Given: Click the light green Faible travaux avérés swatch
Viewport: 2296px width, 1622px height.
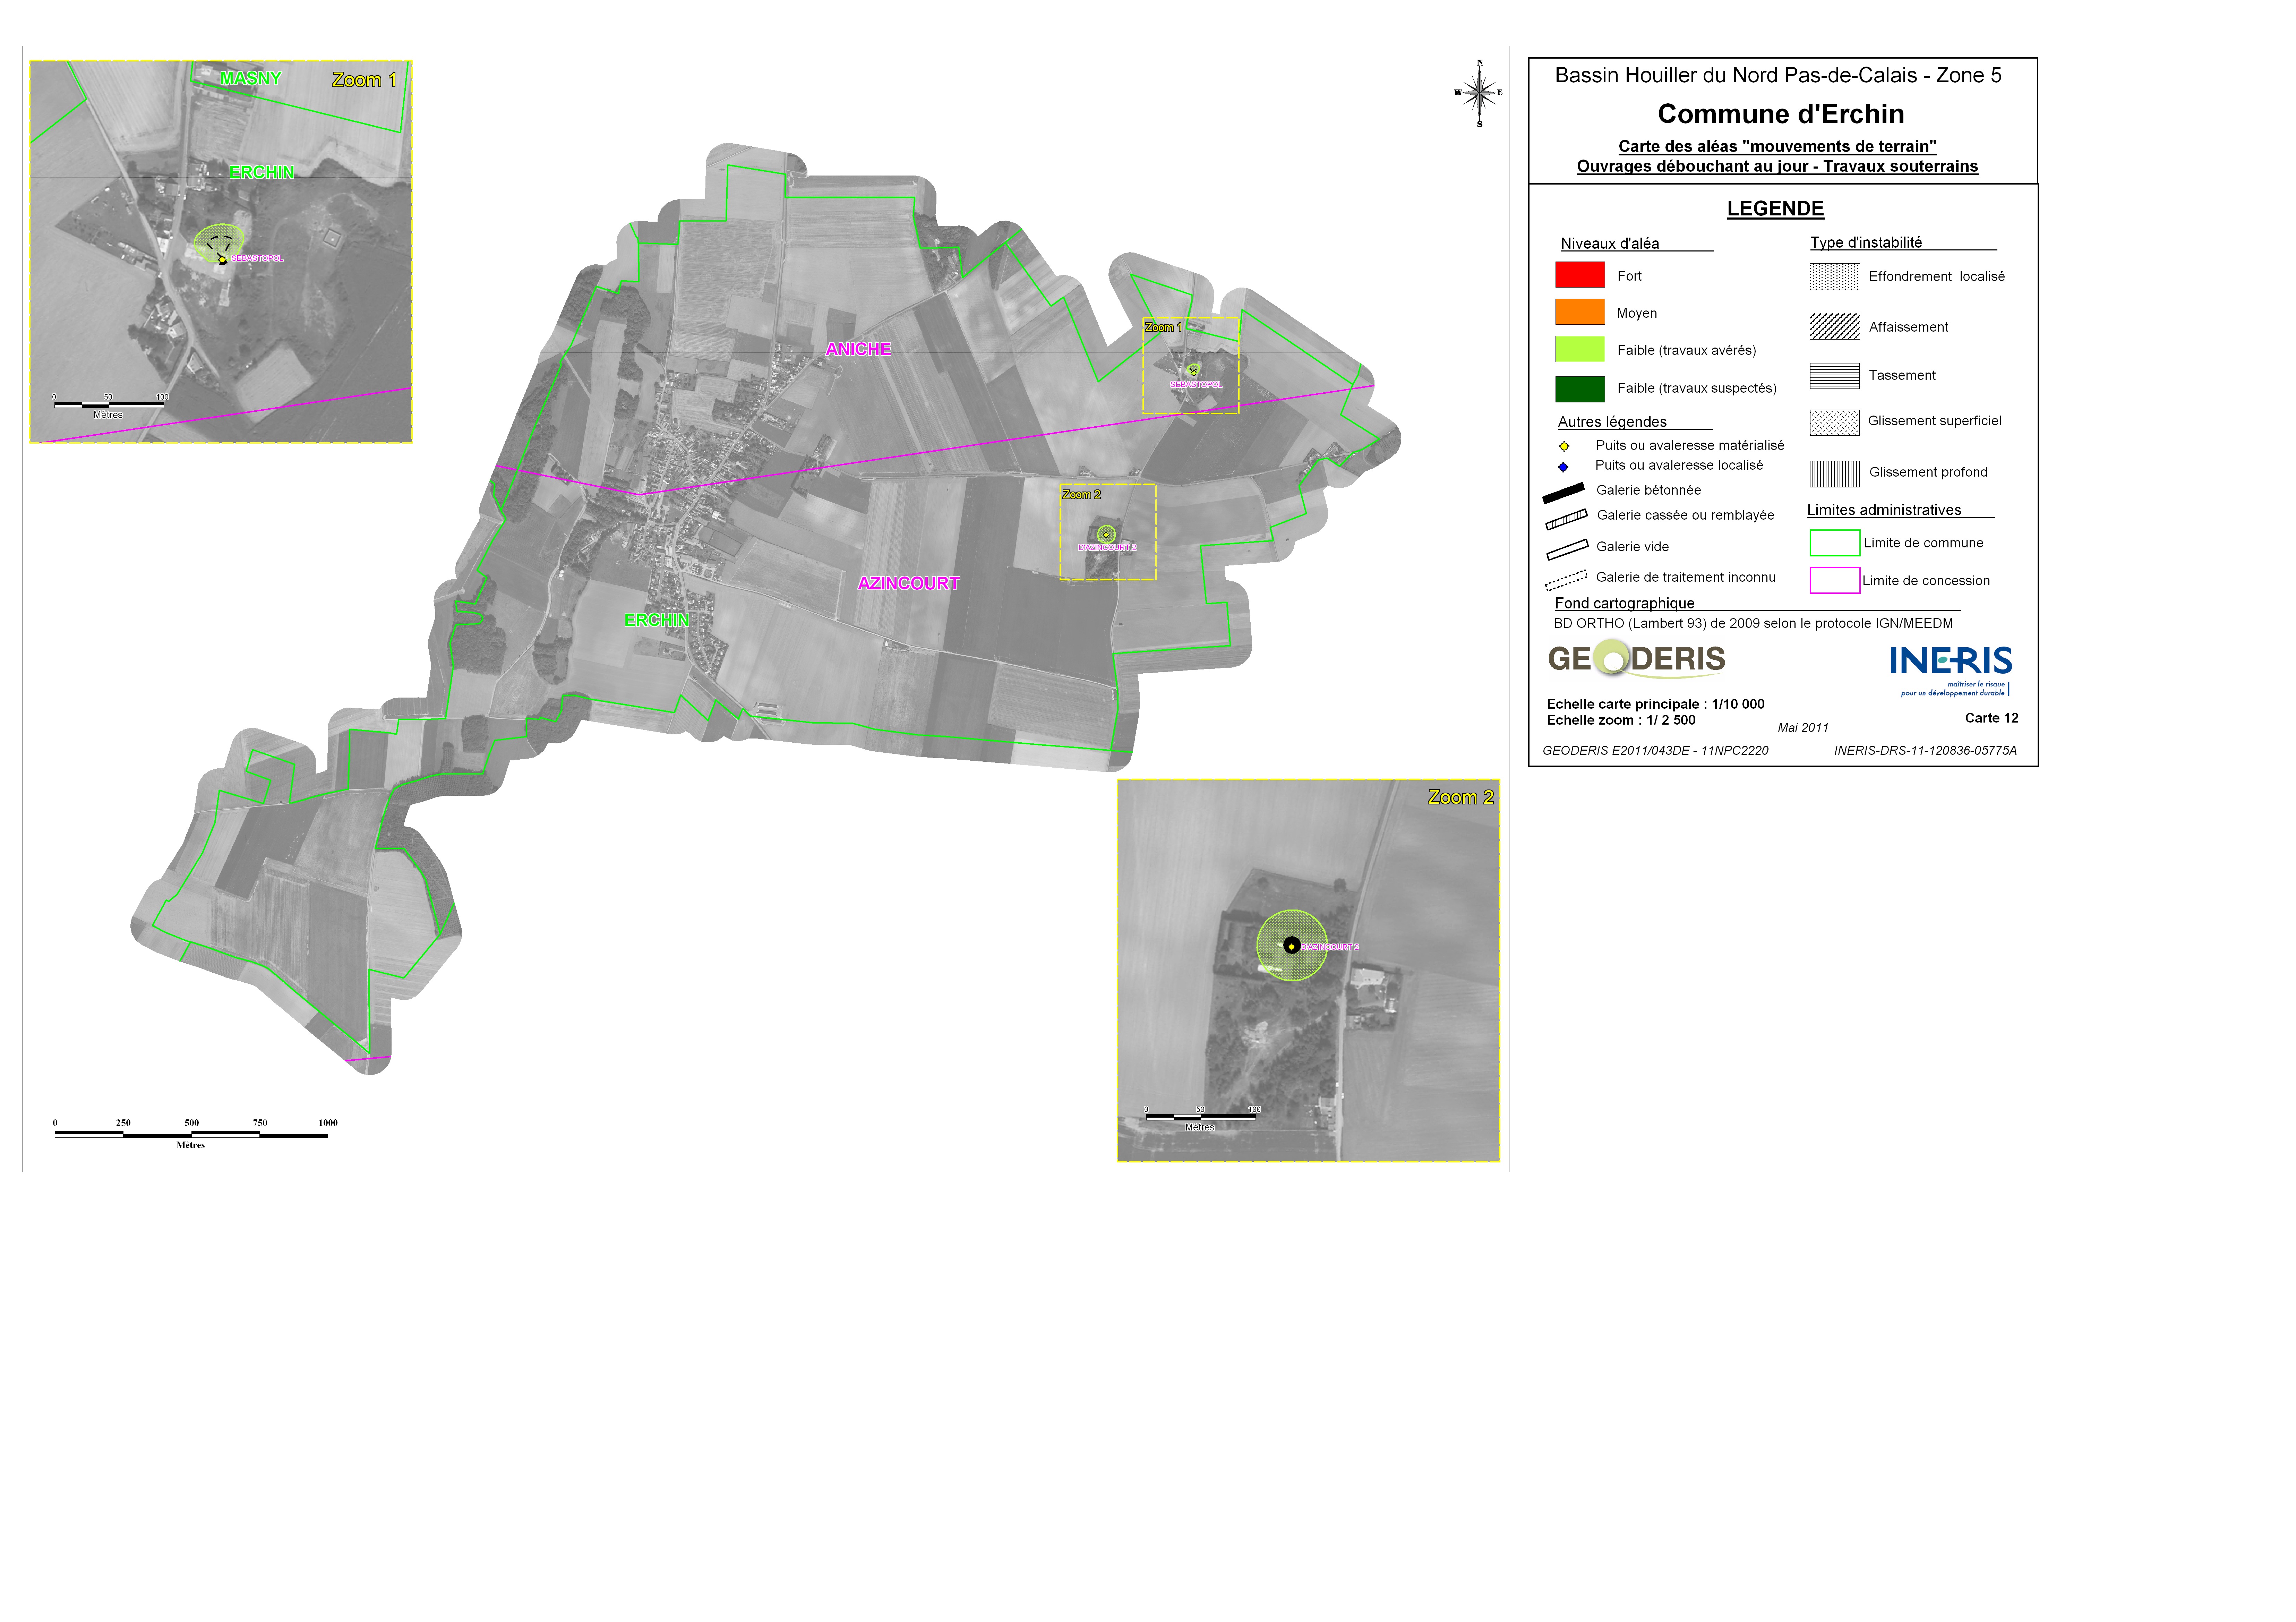Looking at the screenshot, I should 1580,349.
